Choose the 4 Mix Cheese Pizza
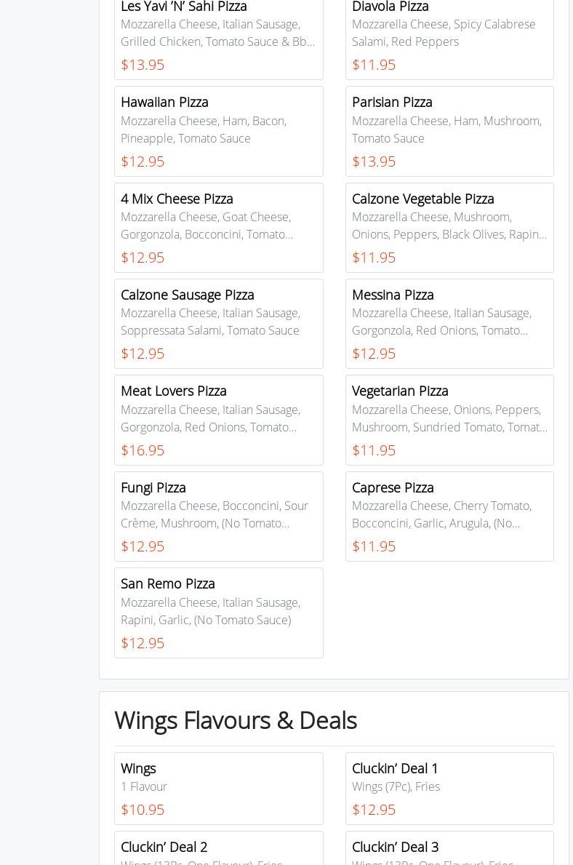This screenshot has width=573, height=865. tap(218, 227)
